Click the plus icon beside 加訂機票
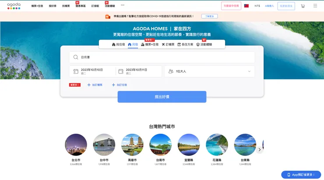The image size is (324, 180). 89,85
